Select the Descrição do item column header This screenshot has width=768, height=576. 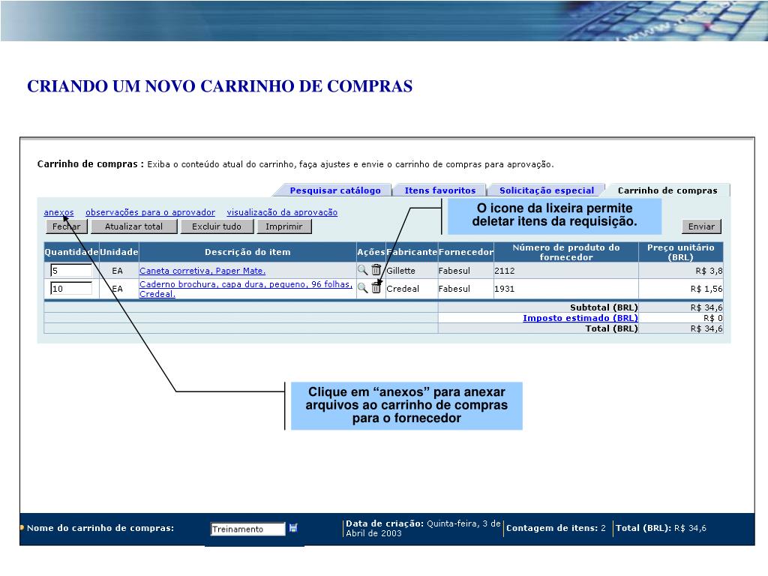247,252
